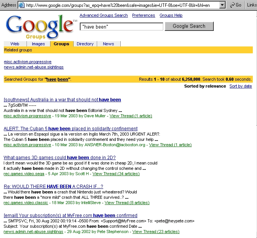Open the Directory tab

[85, 44]
